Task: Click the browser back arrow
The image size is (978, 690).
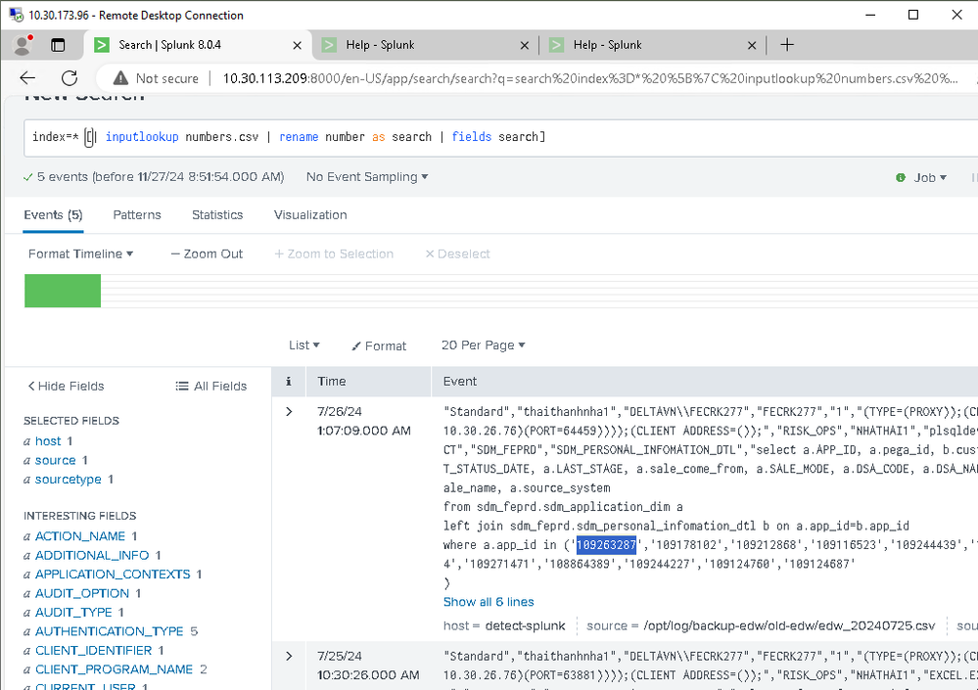Action: tap(27, 78)
